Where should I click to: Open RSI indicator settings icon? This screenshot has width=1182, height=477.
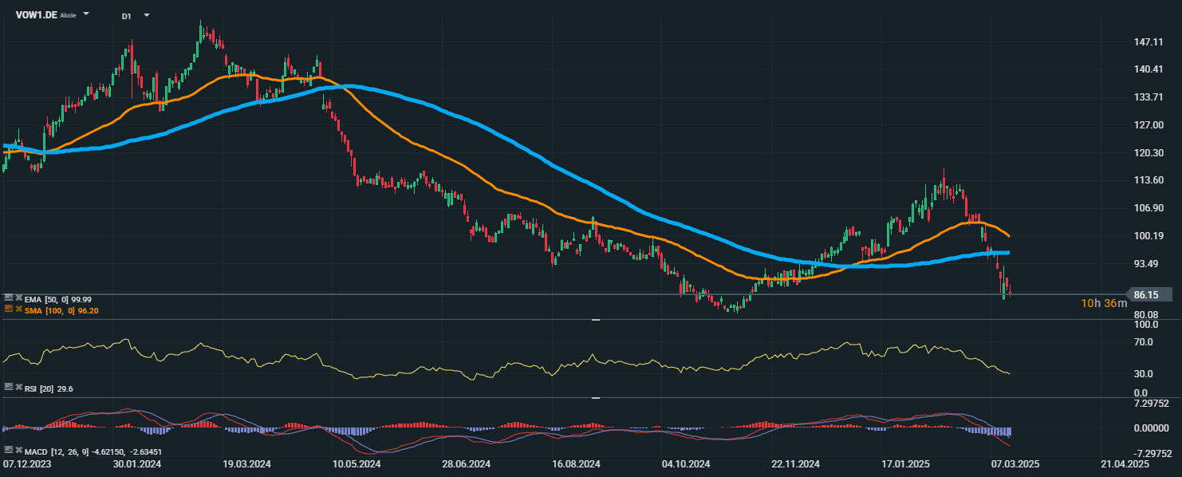coord(8,387)
